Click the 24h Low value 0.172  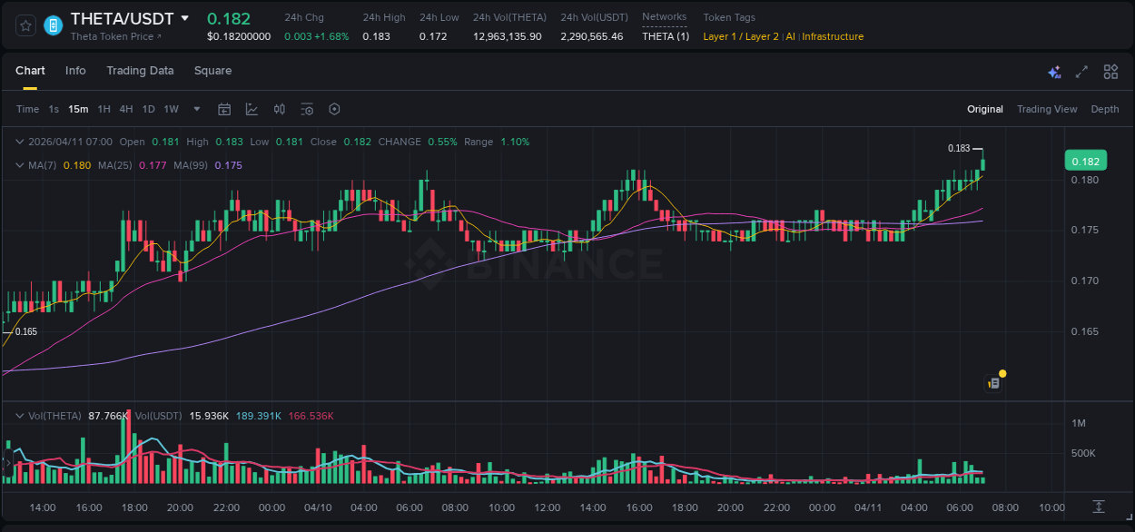(x=433, y=36)
